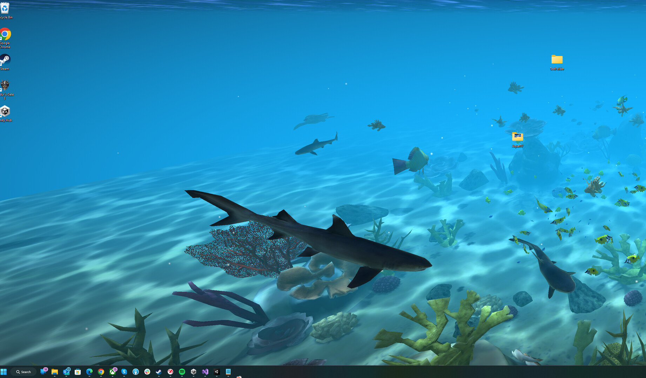Open Skype from the taskbar
This screenshot has height=378, width=646.
[124, 372]
